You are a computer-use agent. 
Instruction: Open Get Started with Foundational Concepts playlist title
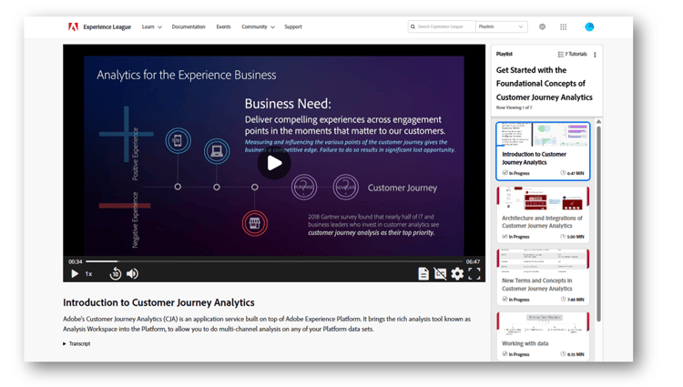(x=545, y=84)
